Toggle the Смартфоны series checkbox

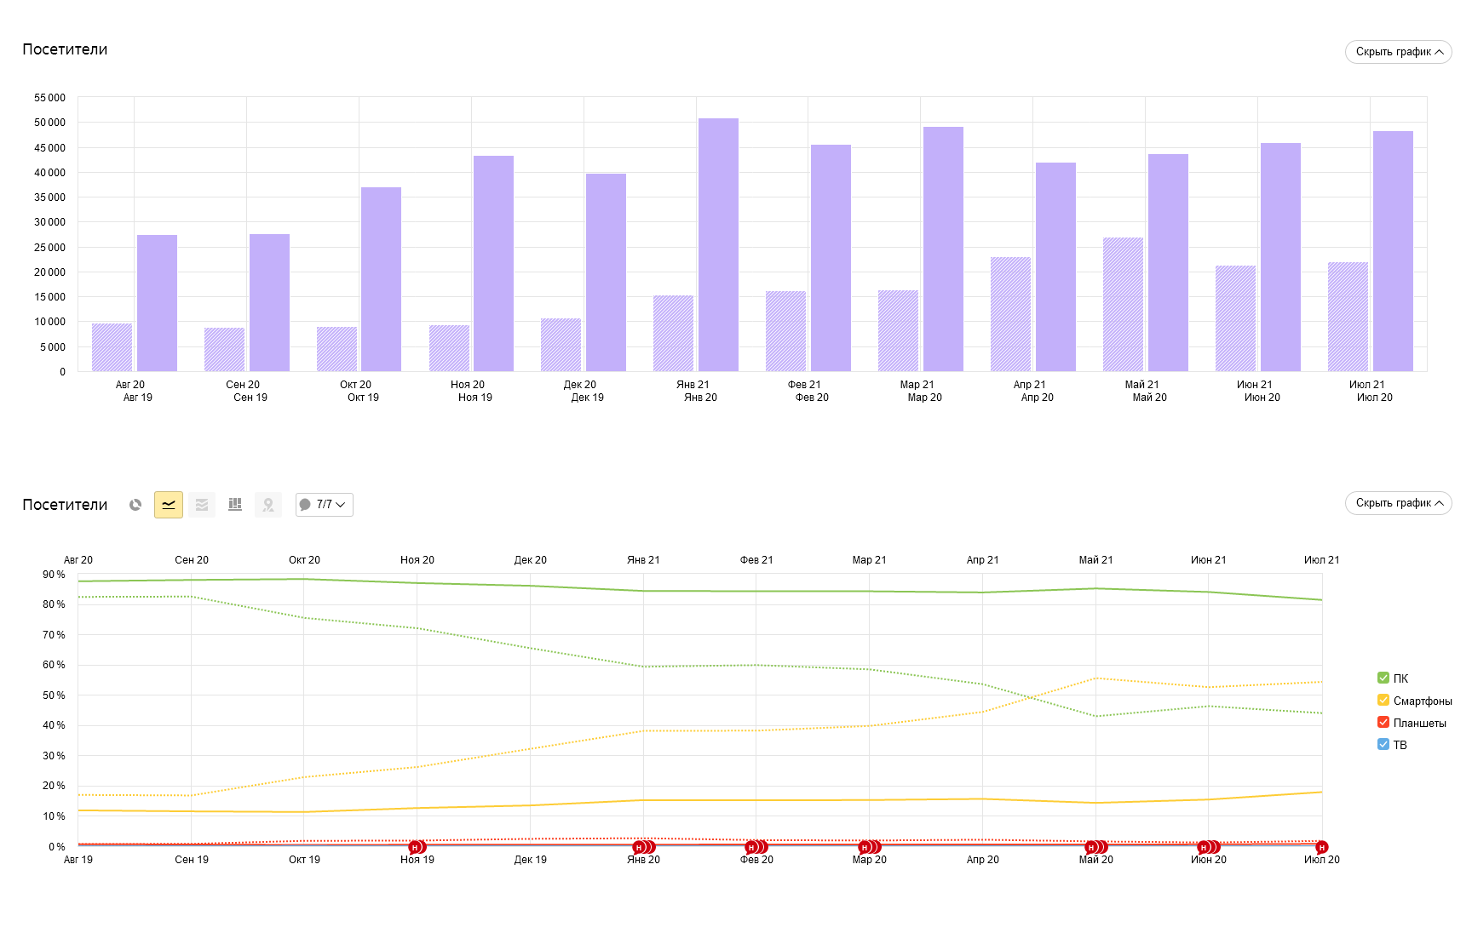click(1383, 701)
